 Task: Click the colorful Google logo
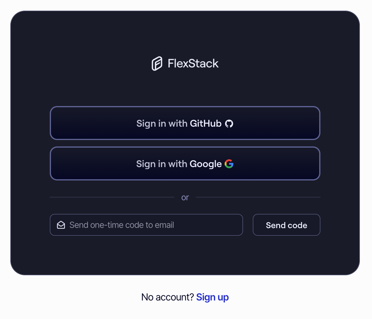coord(229,164)
